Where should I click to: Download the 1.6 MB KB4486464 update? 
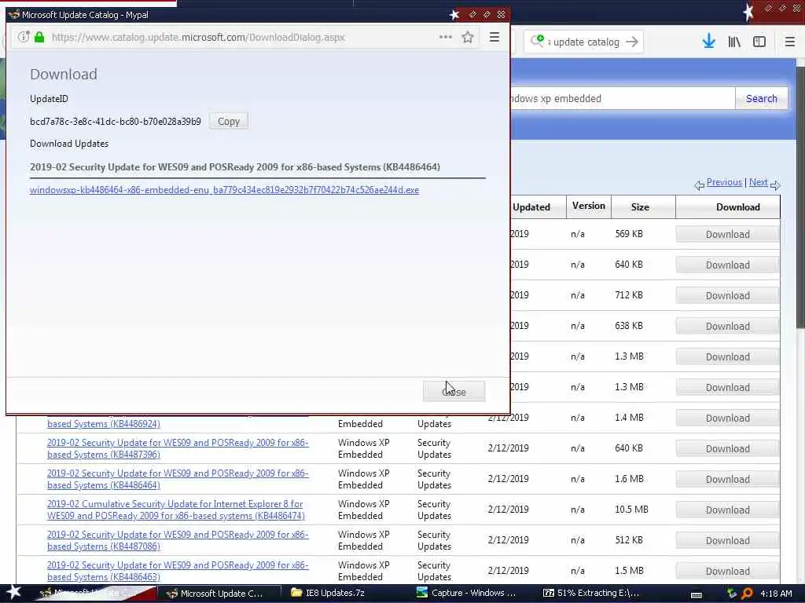click(727, 480)
